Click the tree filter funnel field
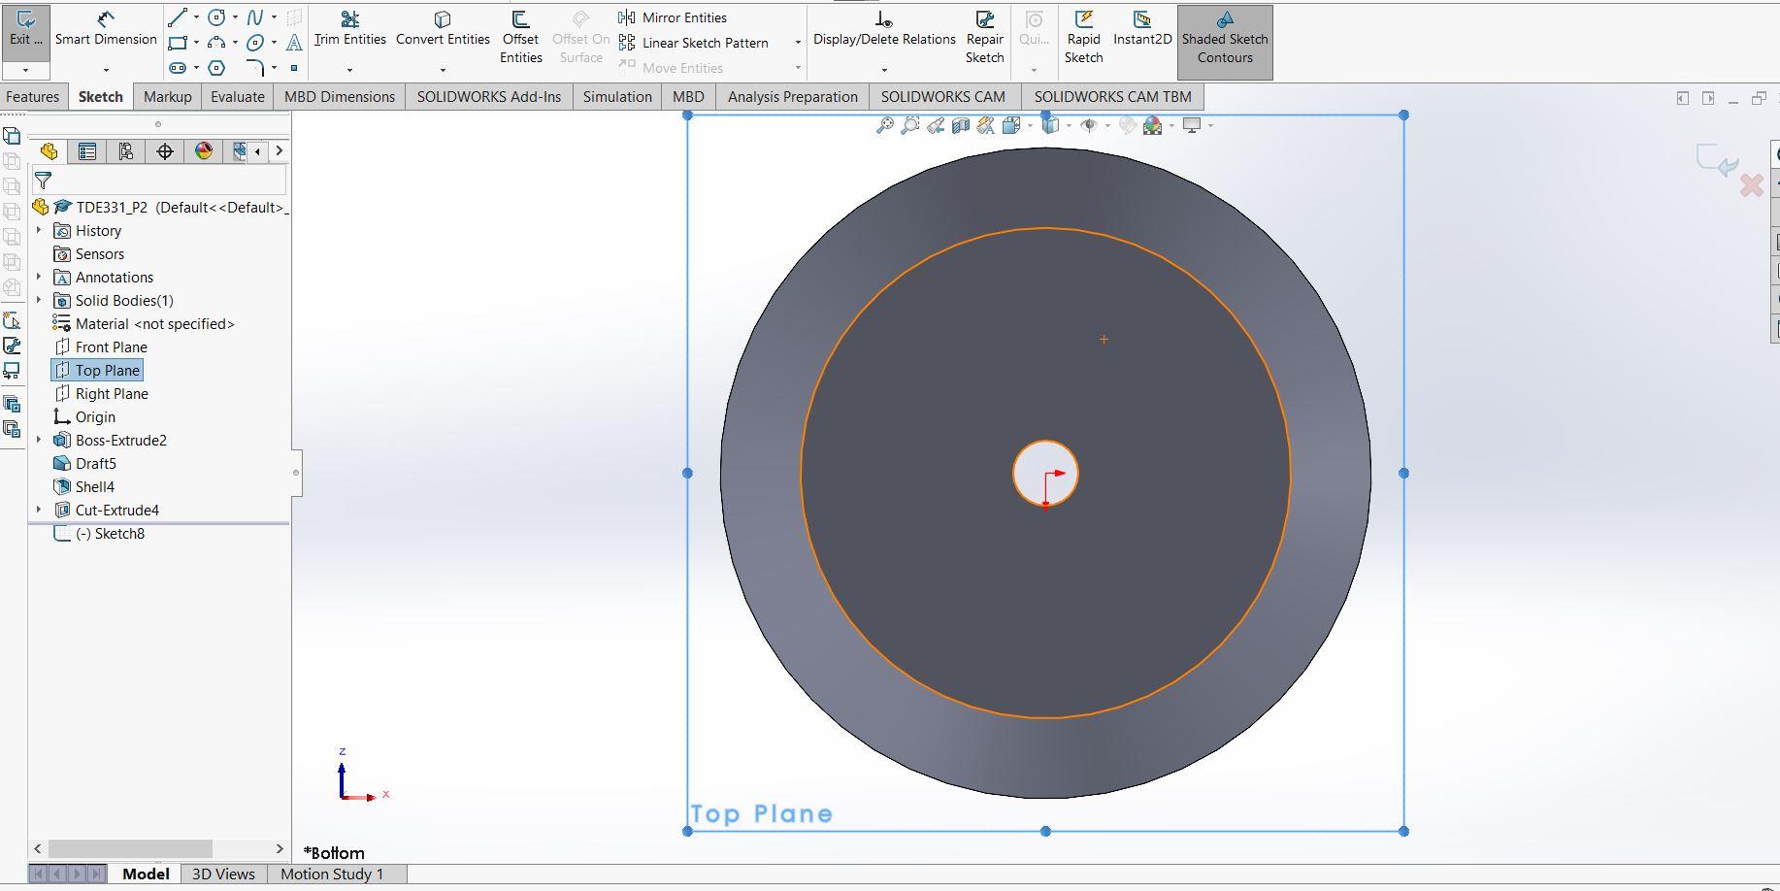Screen dimensions: 1780x891 [160, 181]
